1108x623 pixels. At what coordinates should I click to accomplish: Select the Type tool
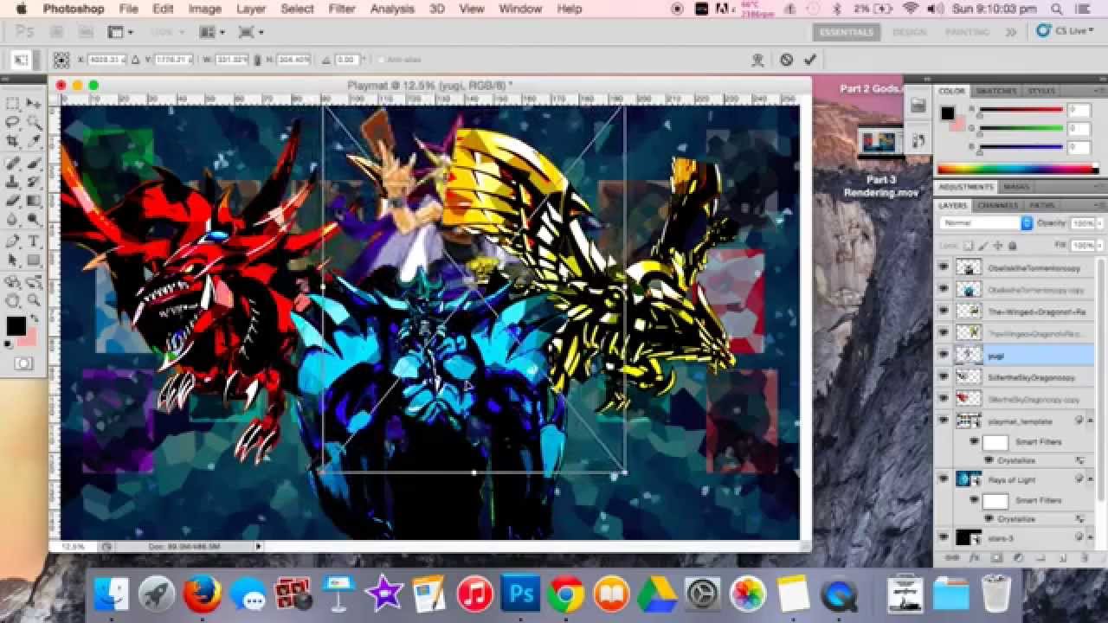[34, 241]
